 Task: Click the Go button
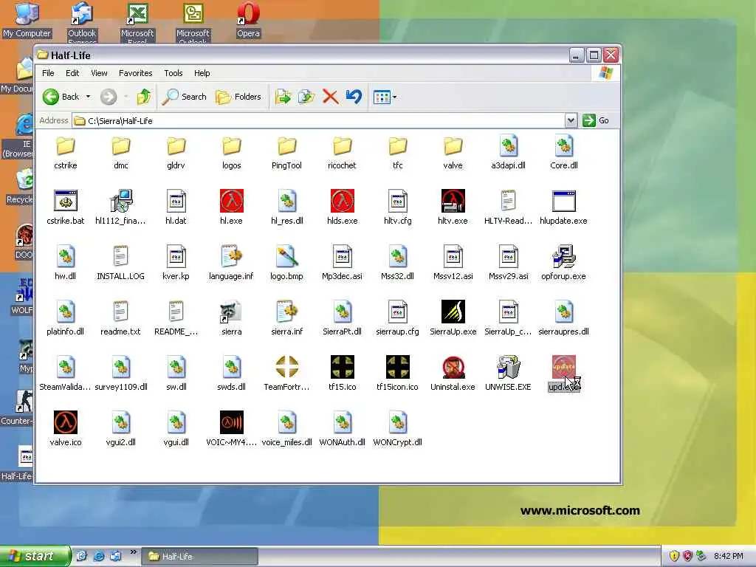point(596,120)
